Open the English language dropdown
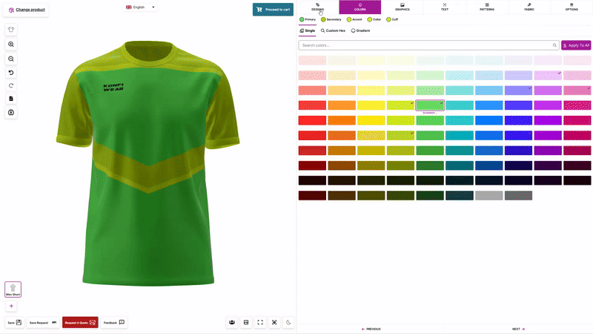 [140, 7]
